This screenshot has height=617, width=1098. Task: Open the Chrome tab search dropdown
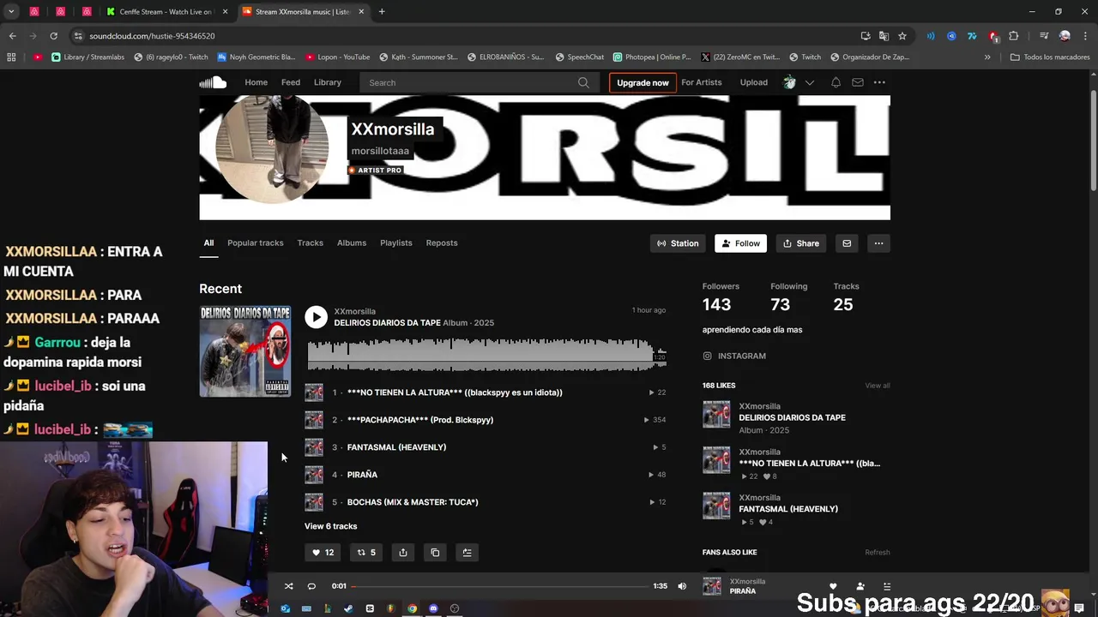coord(11,12)
